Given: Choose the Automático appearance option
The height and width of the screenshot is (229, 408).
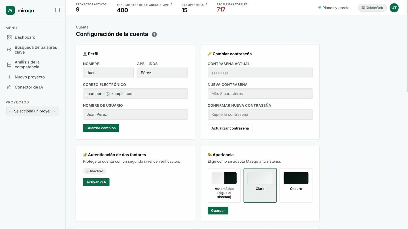Looking at the screenshot, I should point(224,185).
